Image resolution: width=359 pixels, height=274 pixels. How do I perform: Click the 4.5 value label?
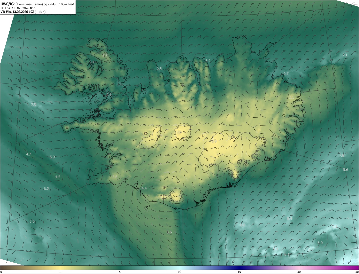pyautogui.click(x=58, y=177)
